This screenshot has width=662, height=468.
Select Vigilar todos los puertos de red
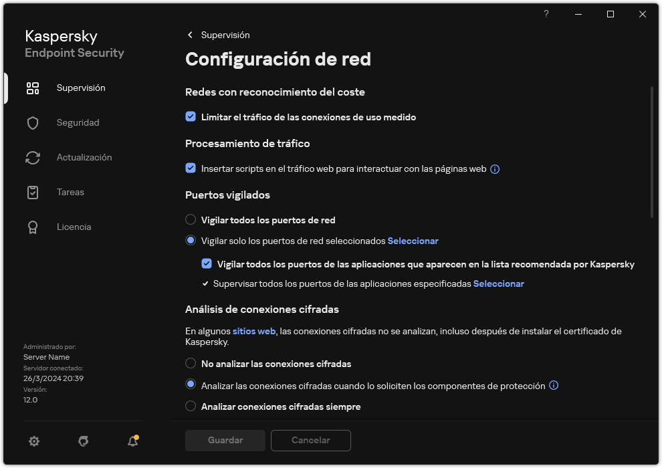point(191,220)
